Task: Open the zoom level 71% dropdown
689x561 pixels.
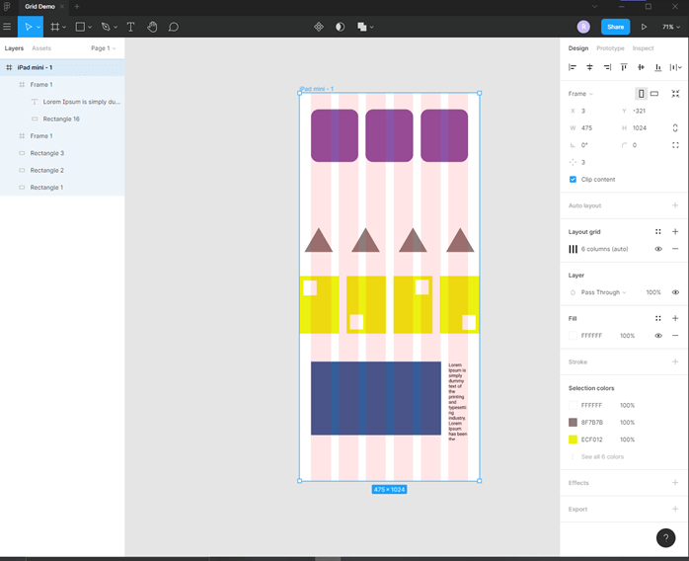Action: click(x=670, y=27)
